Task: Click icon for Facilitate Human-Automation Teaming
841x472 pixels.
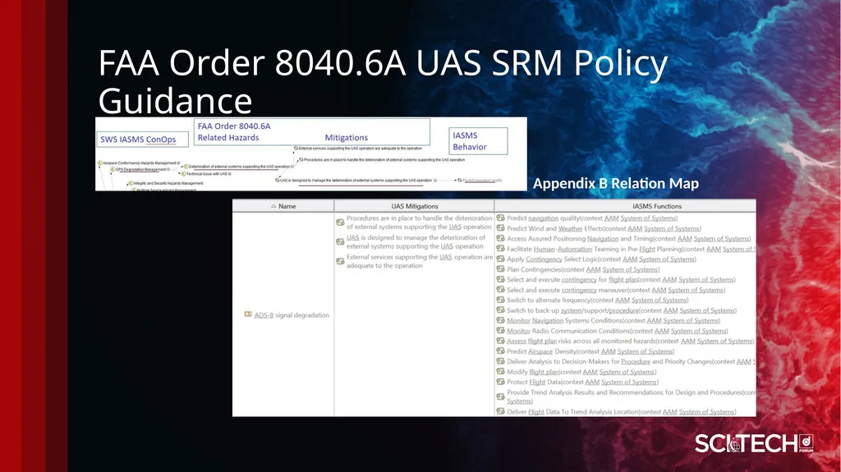Action: pos(500,249)
